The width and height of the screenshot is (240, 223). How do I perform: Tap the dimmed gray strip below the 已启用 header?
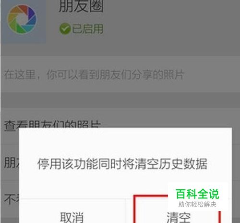pos(120,50)
